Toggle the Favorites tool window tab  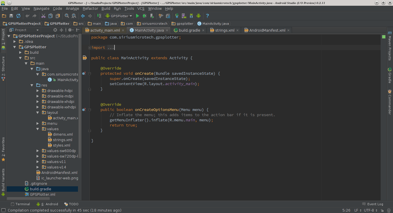pos(3,149)
